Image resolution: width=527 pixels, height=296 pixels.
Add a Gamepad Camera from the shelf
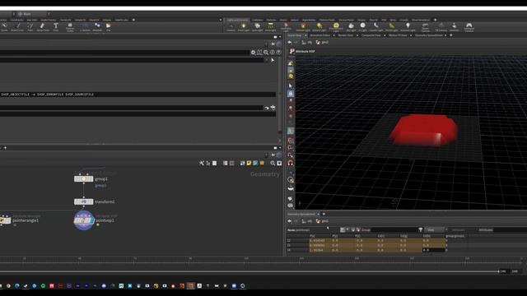click(469, 27)
